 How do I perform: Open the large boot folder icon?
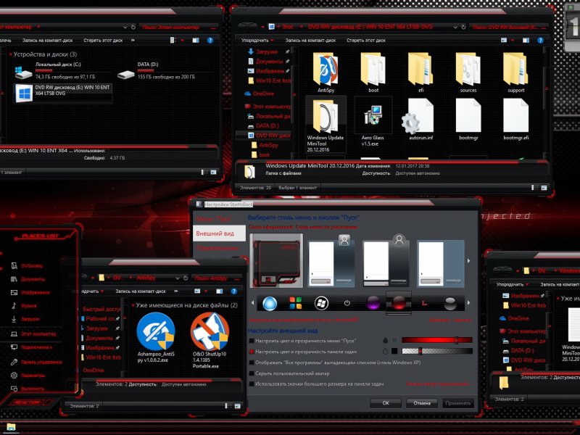[373, 72]
